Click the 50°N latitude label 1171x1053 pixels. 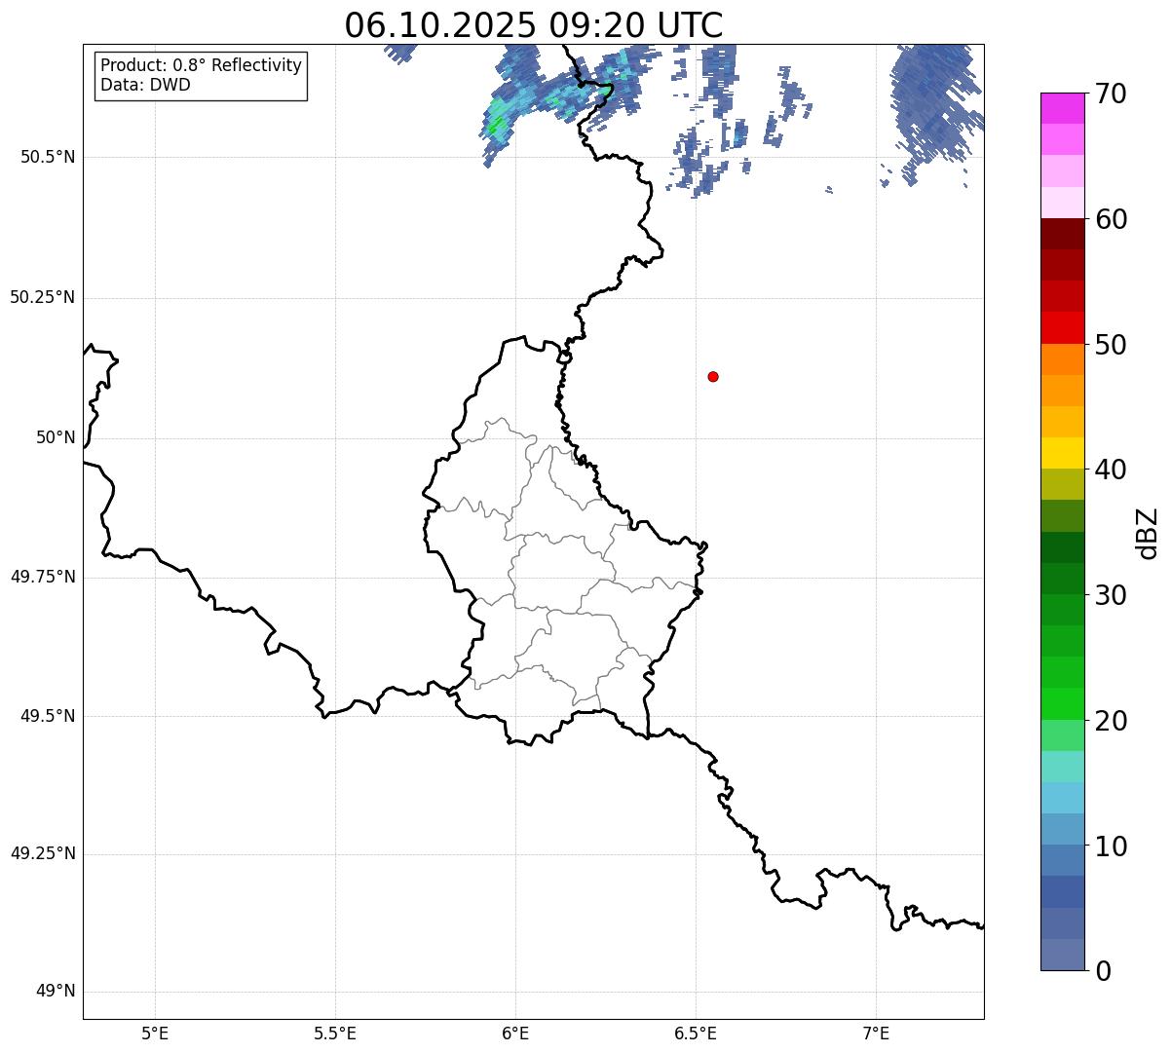(x=56, y=437)
